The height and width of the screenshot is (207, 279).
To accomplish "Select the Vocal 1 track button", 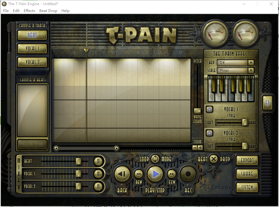I will pyautogui.click(x=32, y=49).
